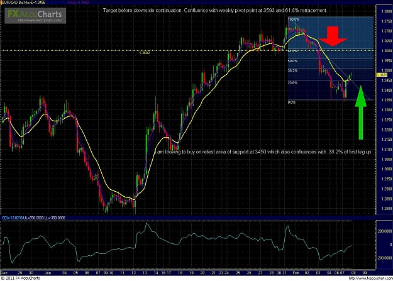
Task: Click date label 08 on time axis
Action: [x=353, y=273]
